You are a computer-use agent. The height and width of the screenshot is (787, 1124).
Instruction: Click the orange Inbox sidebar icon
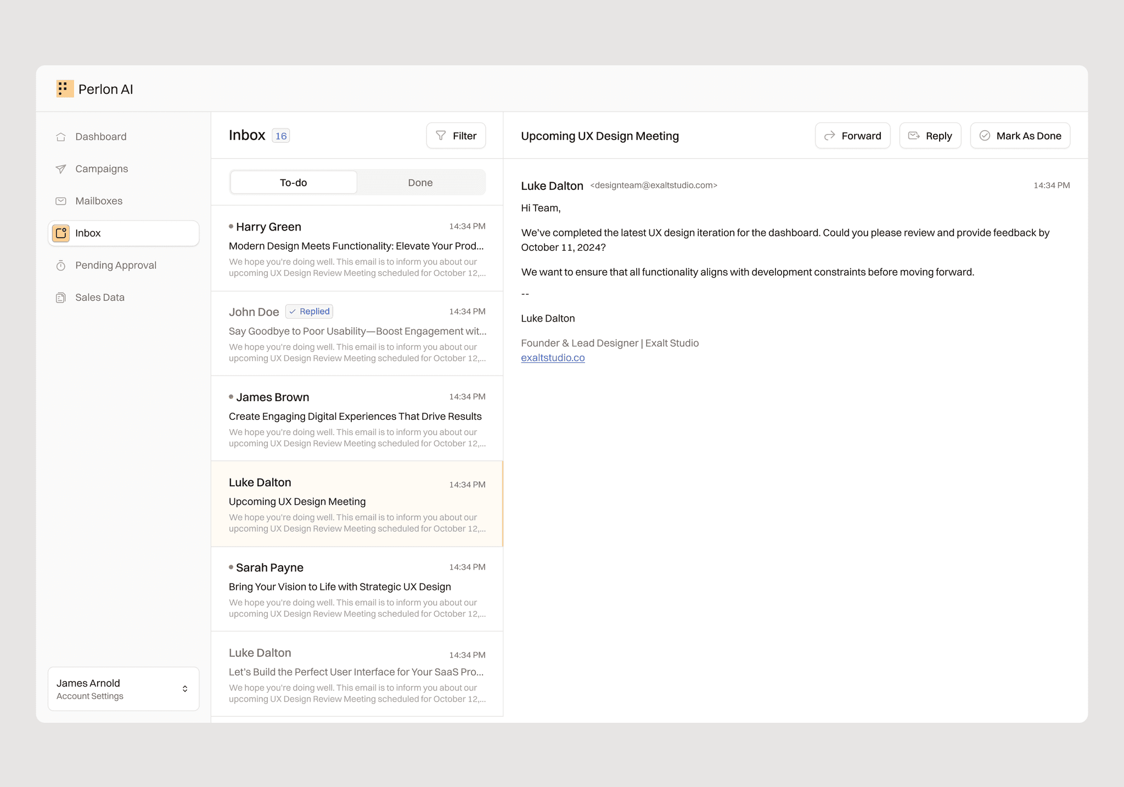pyautogui.click(x=61, y=233)
